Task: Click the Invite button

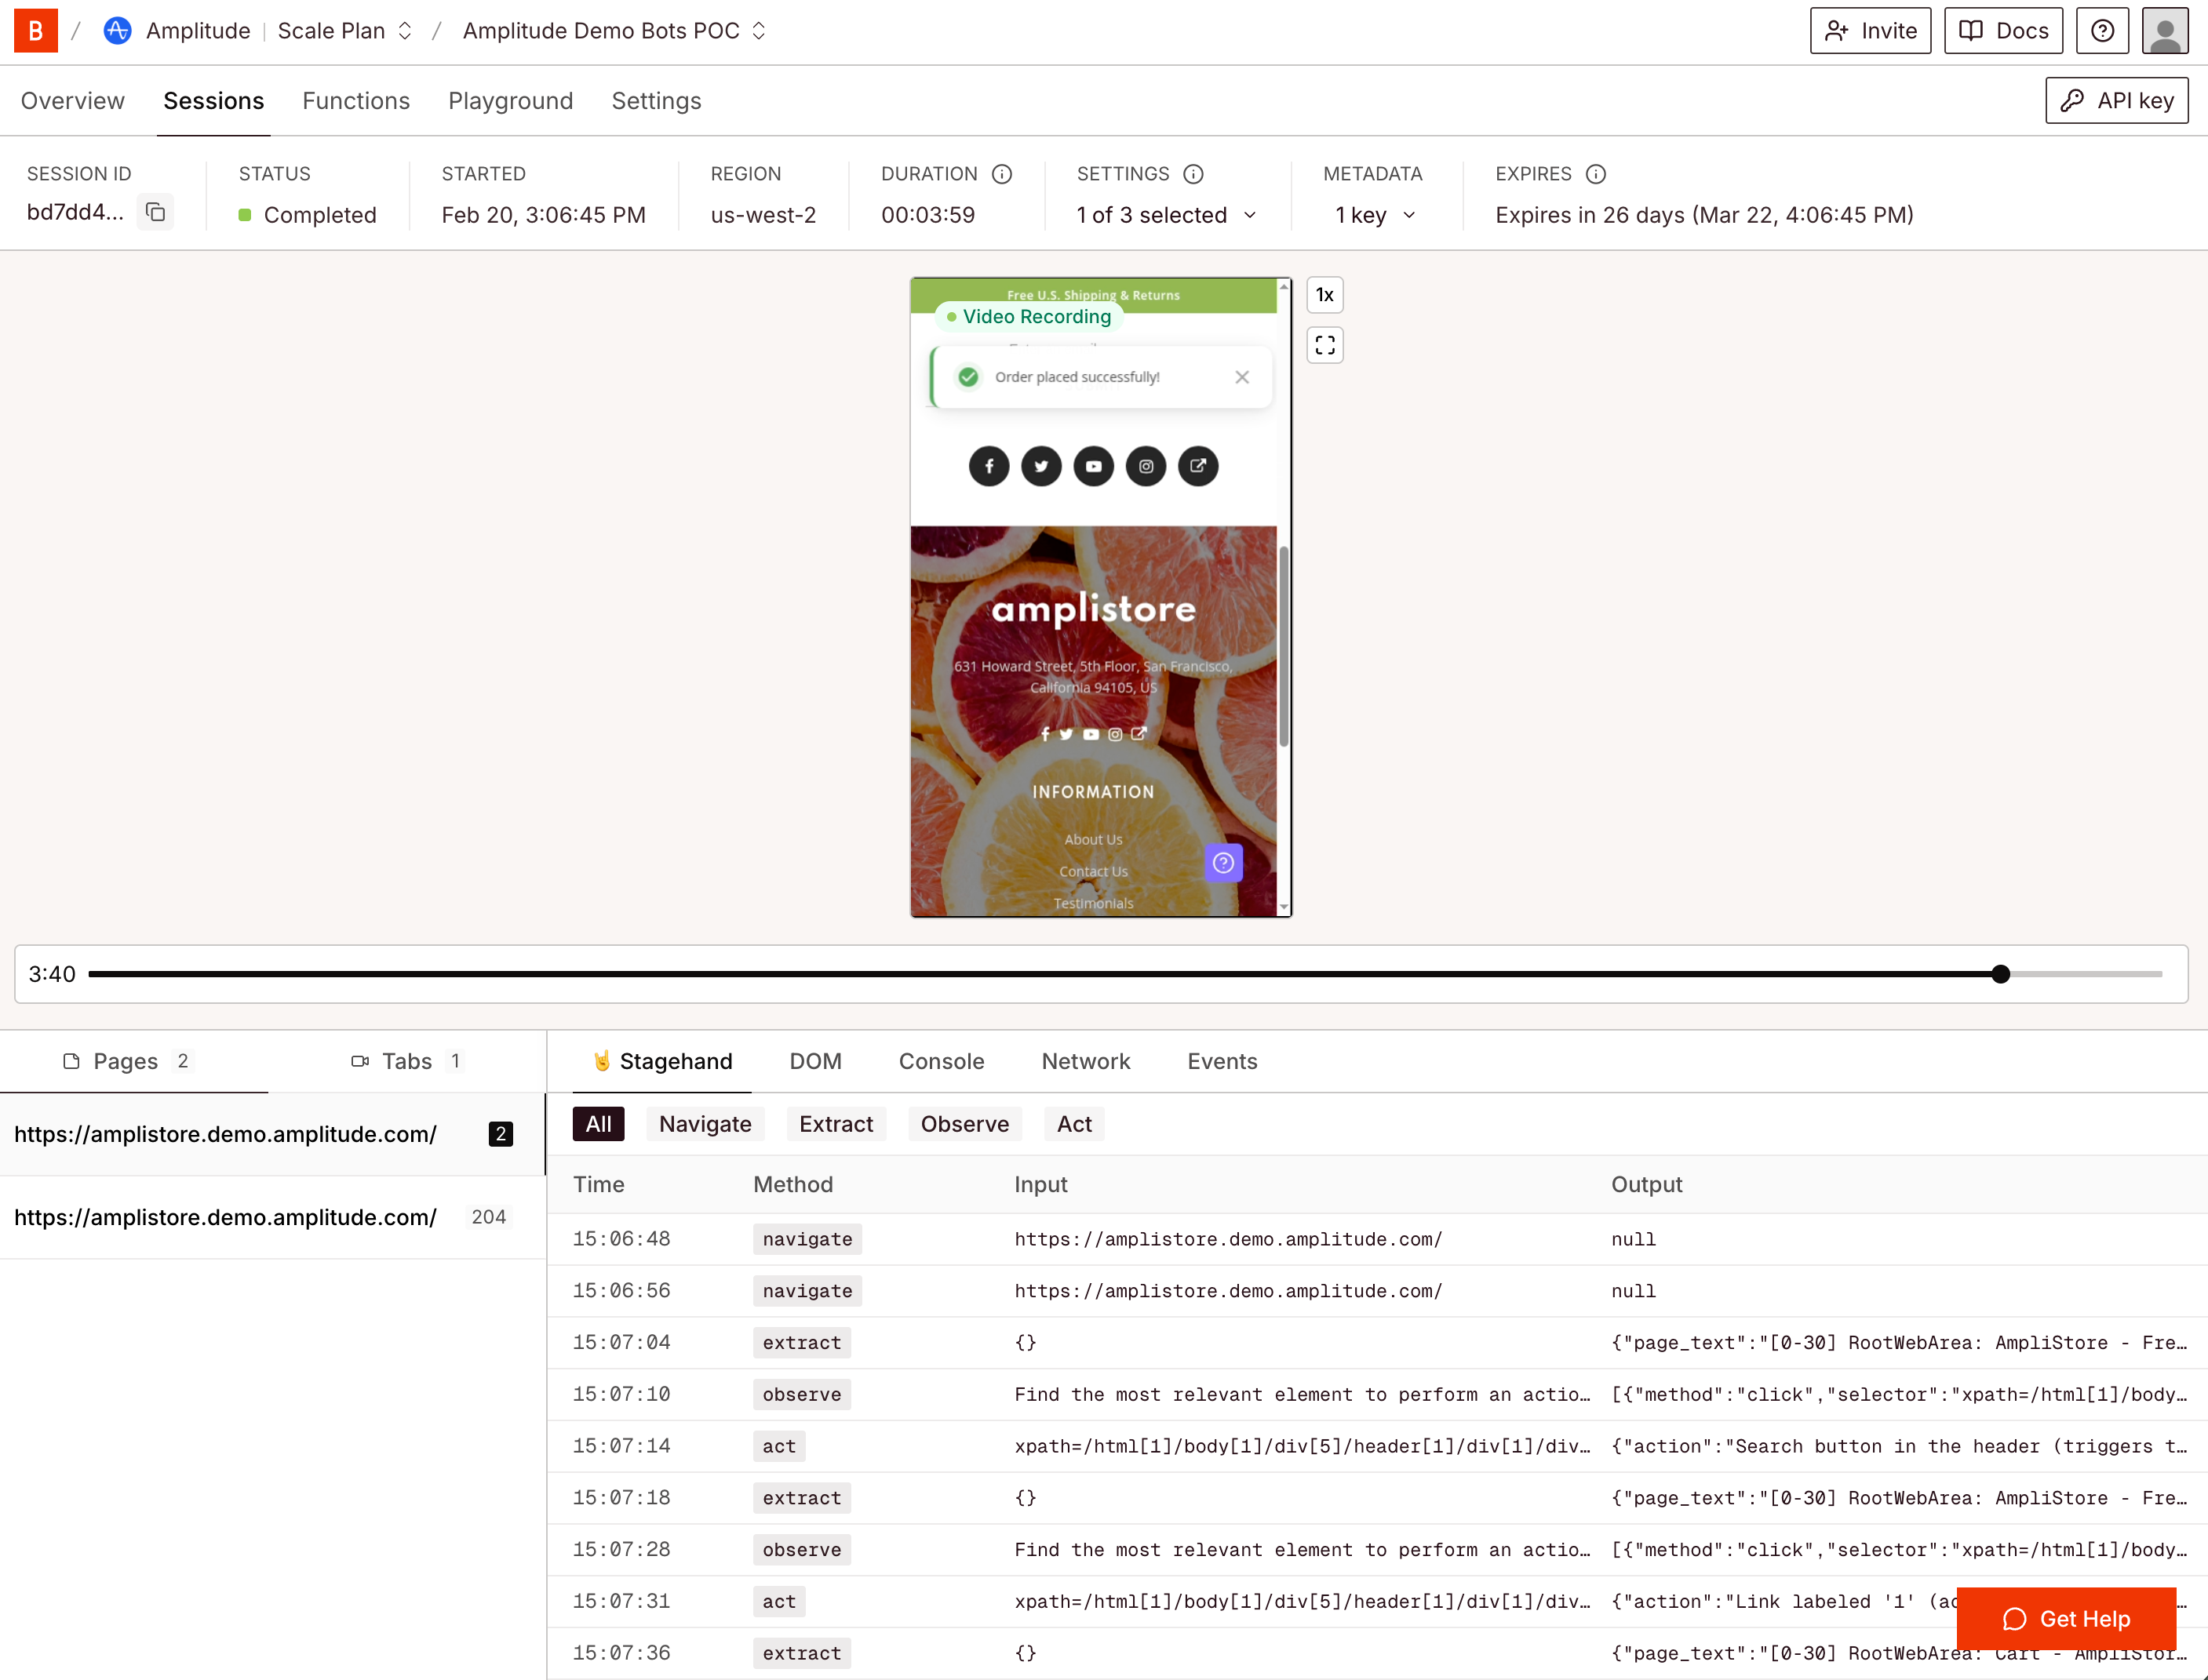Action: [x=1869, y=31]
